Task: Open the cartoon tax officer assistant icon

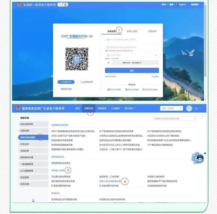Action: (198, 158)
